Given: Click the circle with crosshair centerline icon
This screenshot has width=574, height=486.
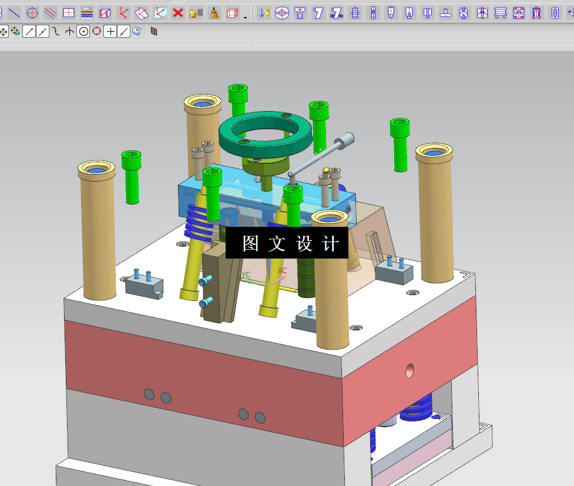Looking at the screenshot, I should (32, 13).
